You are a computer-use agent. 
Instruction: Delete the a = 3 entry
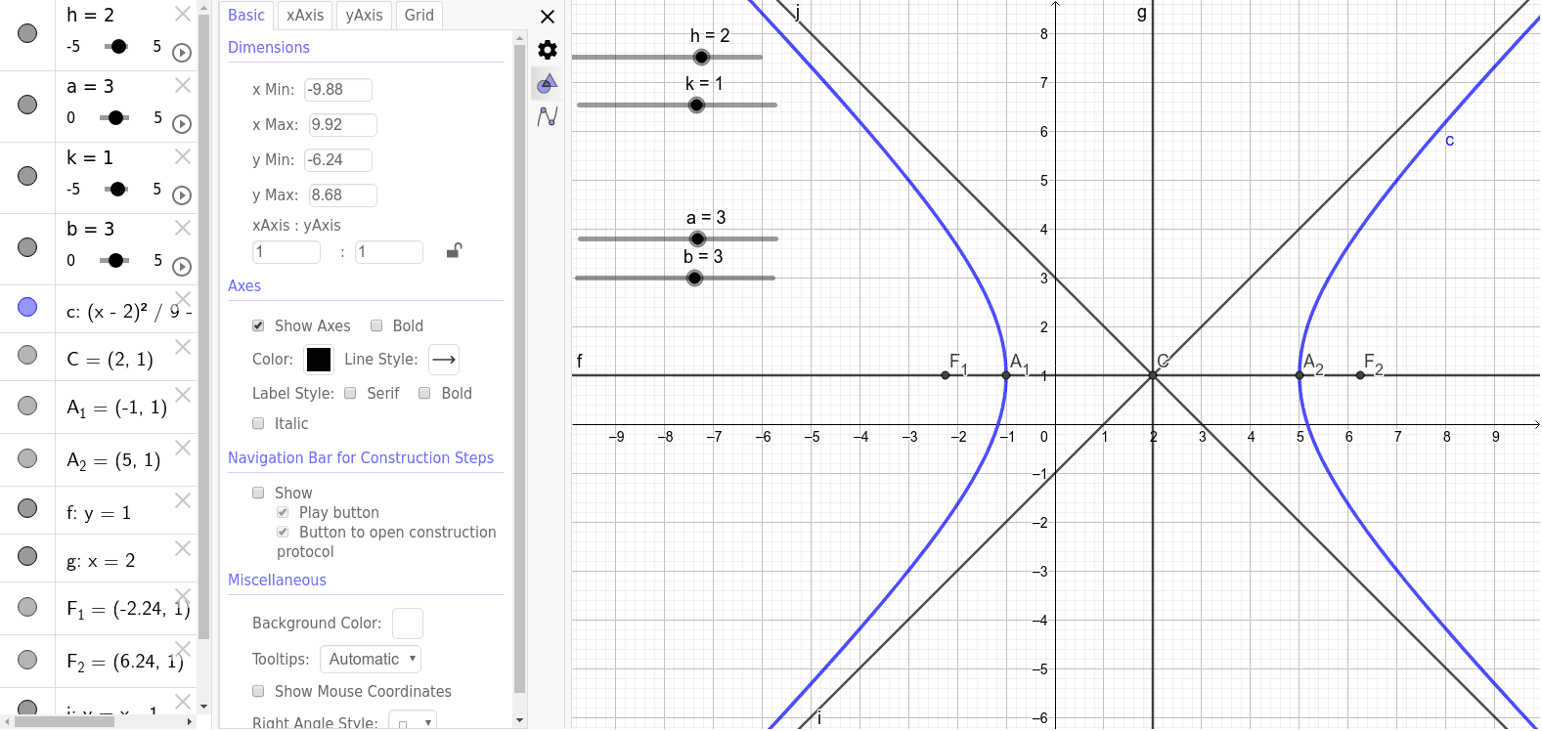coord(183,86)
